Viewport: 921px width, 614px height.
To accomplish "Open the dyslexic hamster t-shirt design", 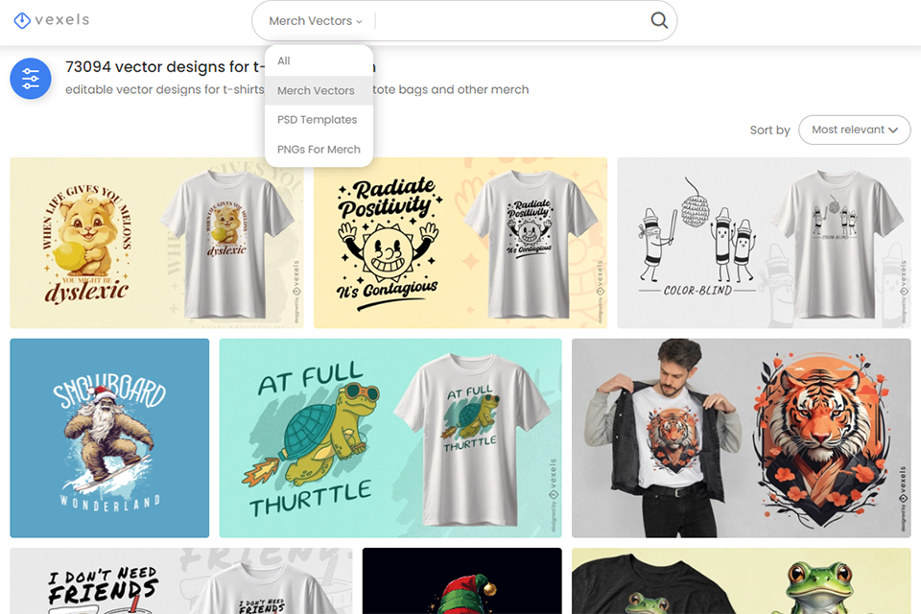I will point(156,243).
